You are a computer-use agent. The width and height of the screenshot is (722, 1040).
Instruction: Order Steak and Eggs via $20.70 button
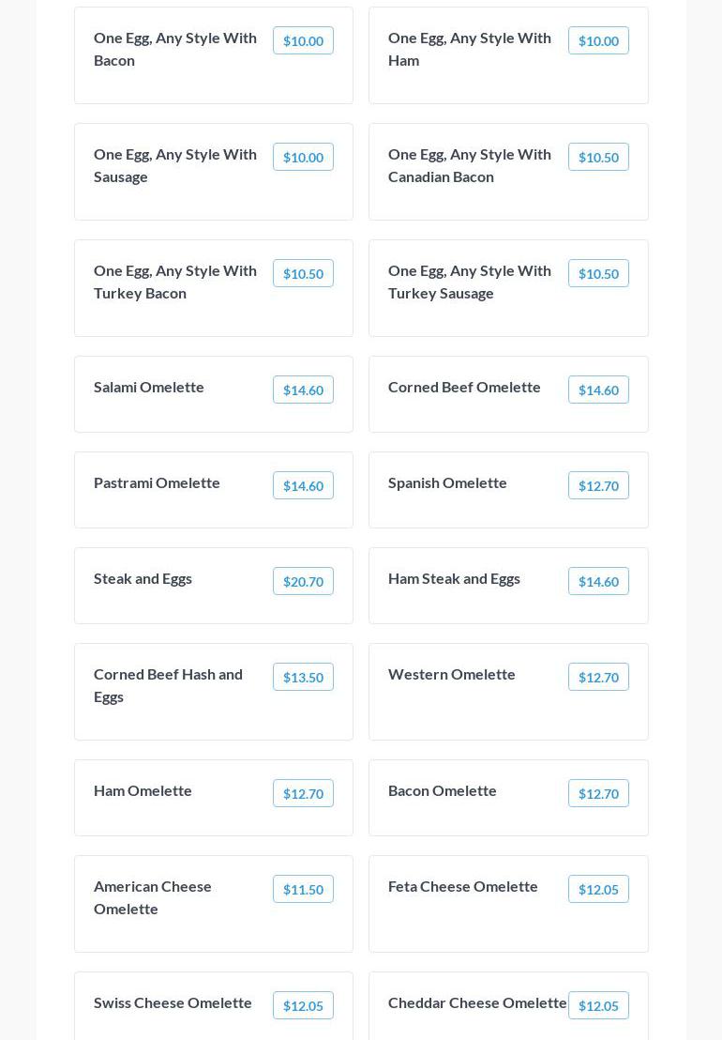[303, 581]
